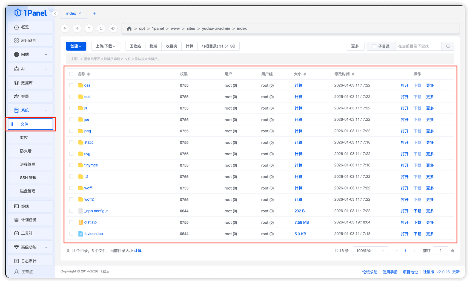Close the index tab
Viewport: 470px width, 283px height.
pos(80,13)
